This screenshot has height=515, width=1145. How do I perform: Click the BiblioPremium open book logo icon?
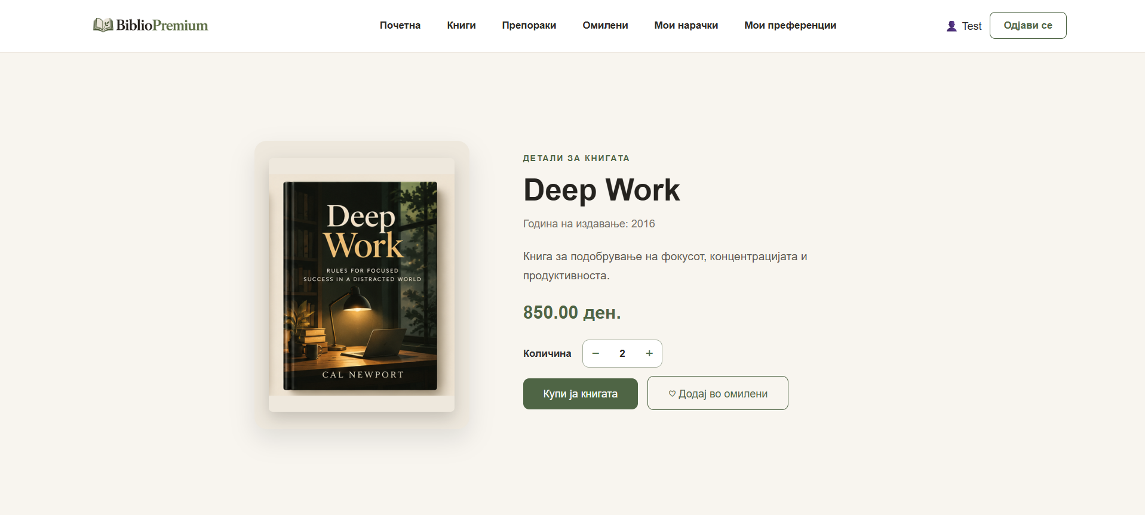(103, 25)
